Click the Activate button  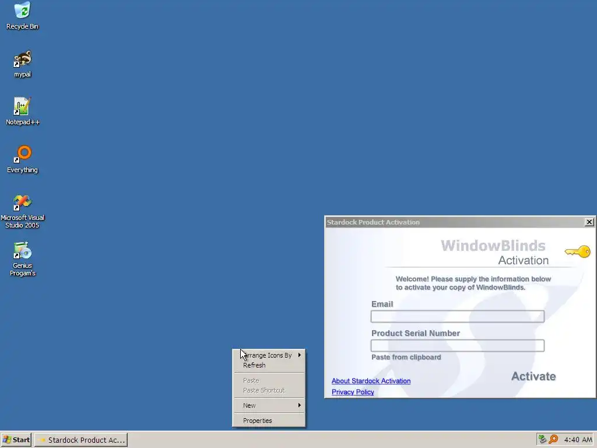point(533,376)
